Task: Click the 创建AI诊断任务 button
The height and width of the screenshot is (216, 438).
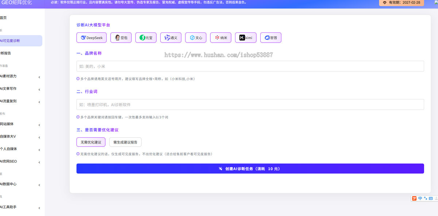Action: click(250, 169)
